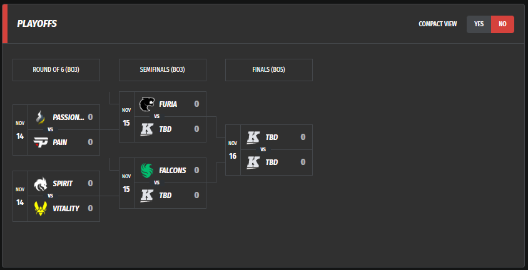The width and height of the screenshot is (528, 270).
Task: Open the FURIA team name link
Action: click(168, 104)
